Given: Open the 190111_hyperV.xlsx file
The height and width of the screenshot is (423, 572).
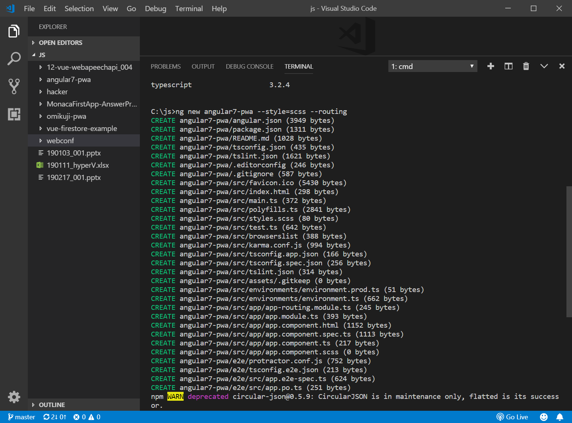Looking at the screenshot, I should point(78,165).
